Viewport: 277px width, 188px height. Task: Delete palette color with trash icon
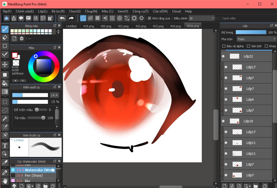(22, 38)
